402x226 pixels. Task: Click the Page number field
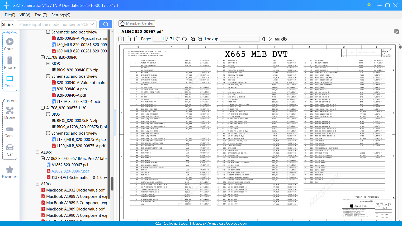tap(159, 39)
